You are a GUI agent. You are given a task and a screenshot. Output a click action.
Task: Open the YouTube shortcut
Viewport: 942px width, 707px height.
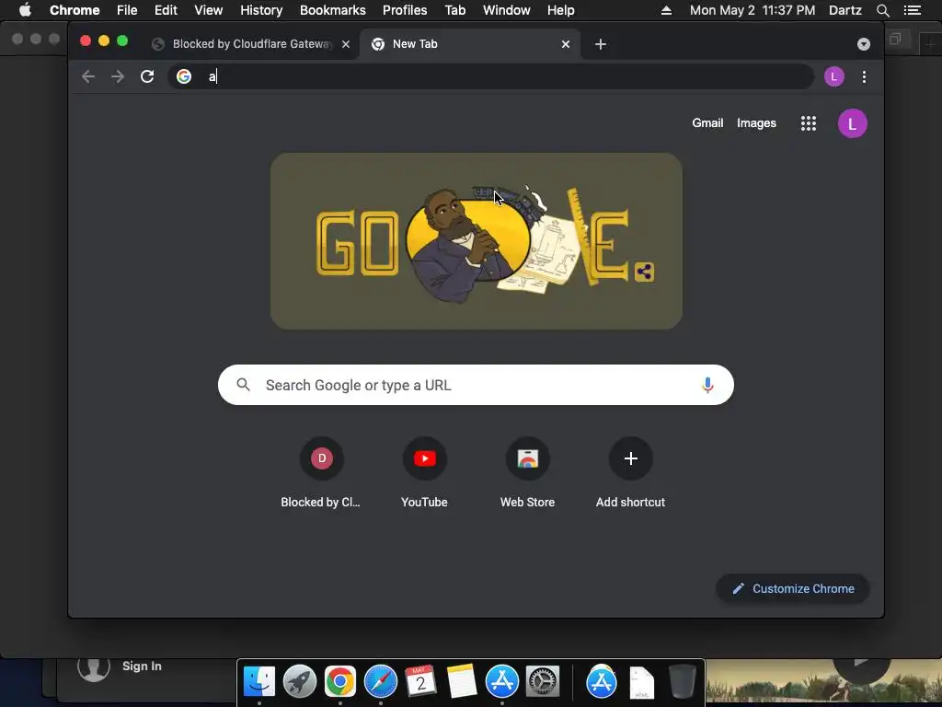[x=424, y=472]
